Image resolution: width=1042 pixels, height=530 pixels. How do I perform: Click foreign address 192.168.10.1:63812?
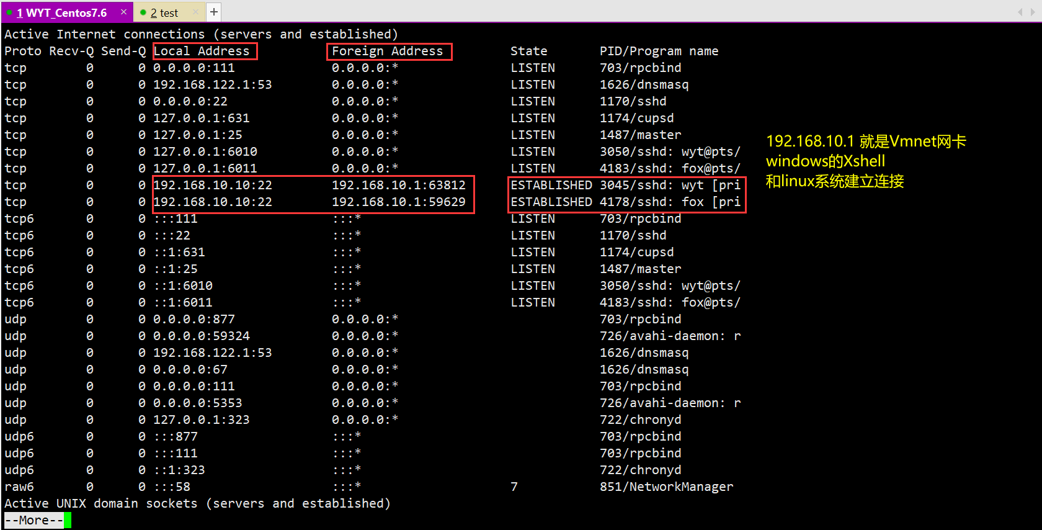(399, 185)
